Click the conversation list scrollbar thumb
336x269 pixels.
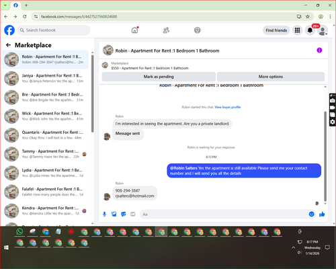[92, 93]
